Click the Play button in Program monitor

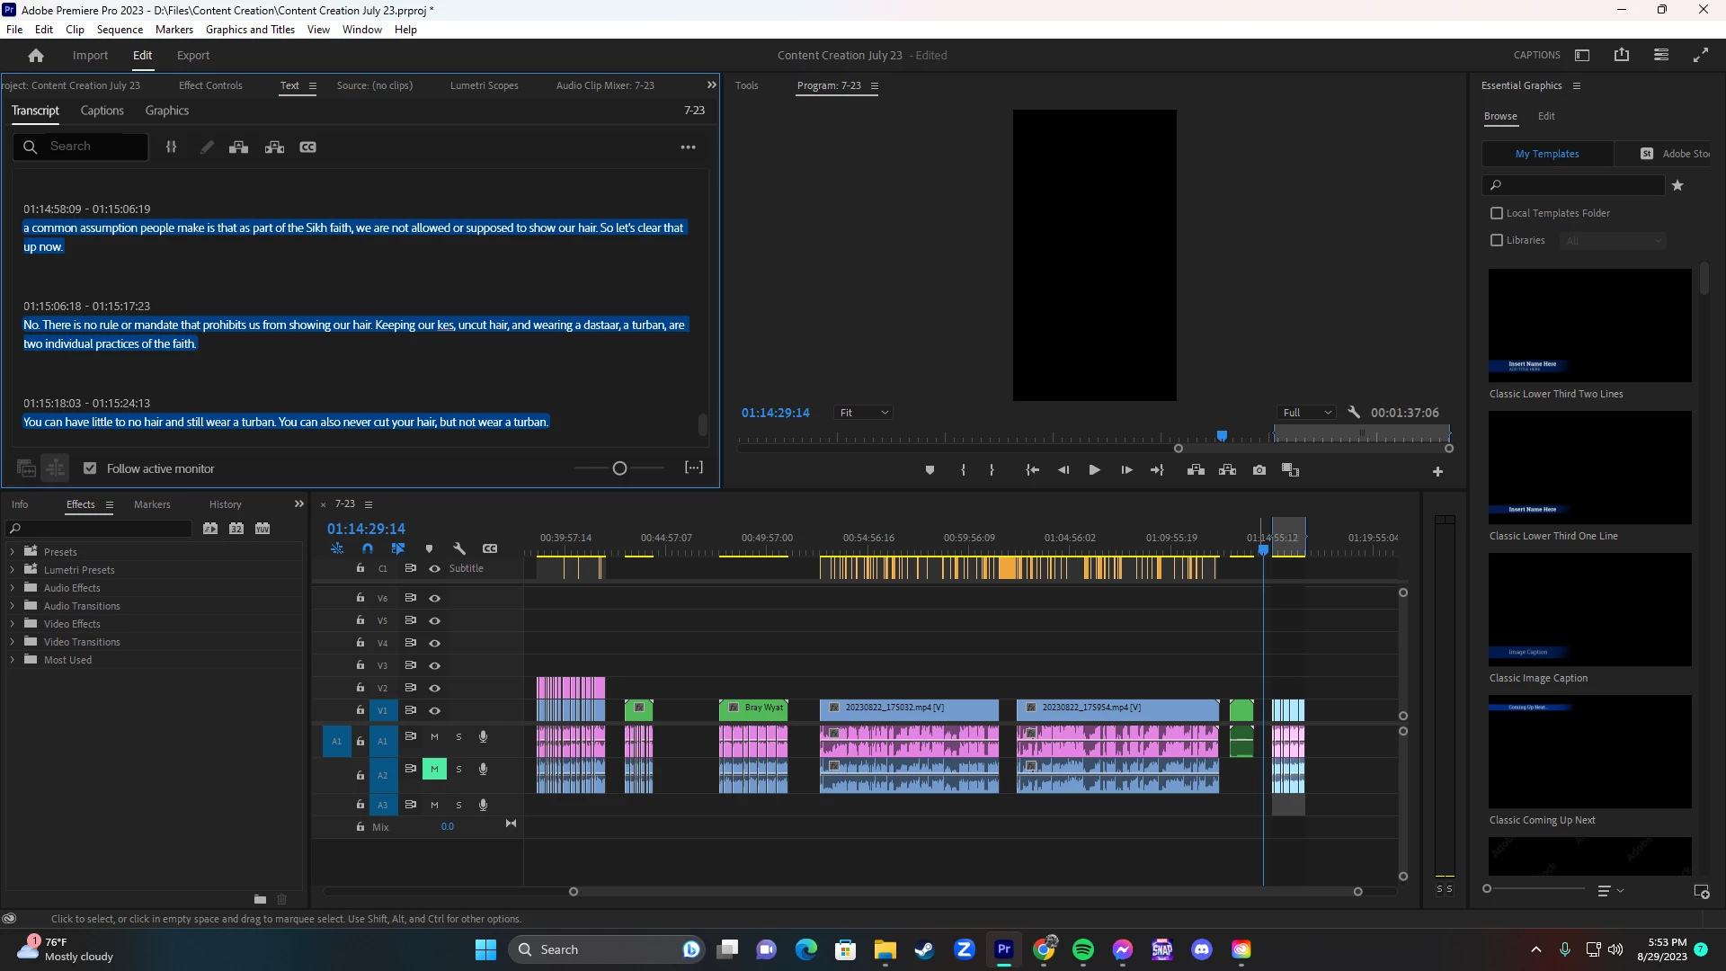click(1094, 470)
